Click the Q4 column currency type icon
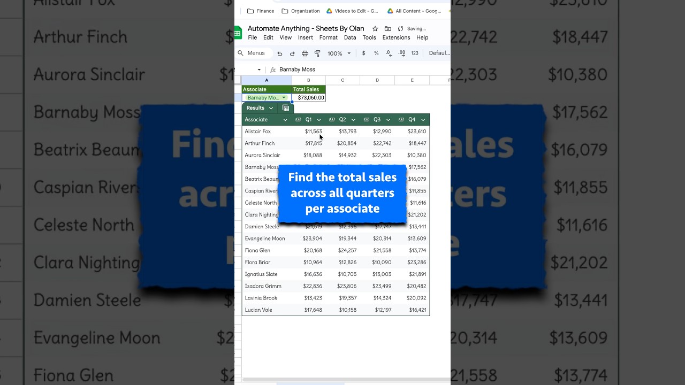 [x=401, y=120]
